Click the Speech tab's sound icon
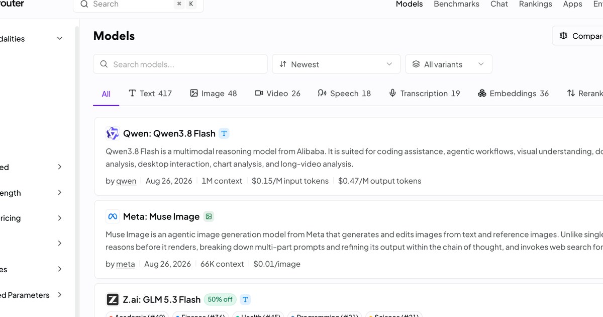This screenshot has width=603, height=317. (x=322, y=93)
